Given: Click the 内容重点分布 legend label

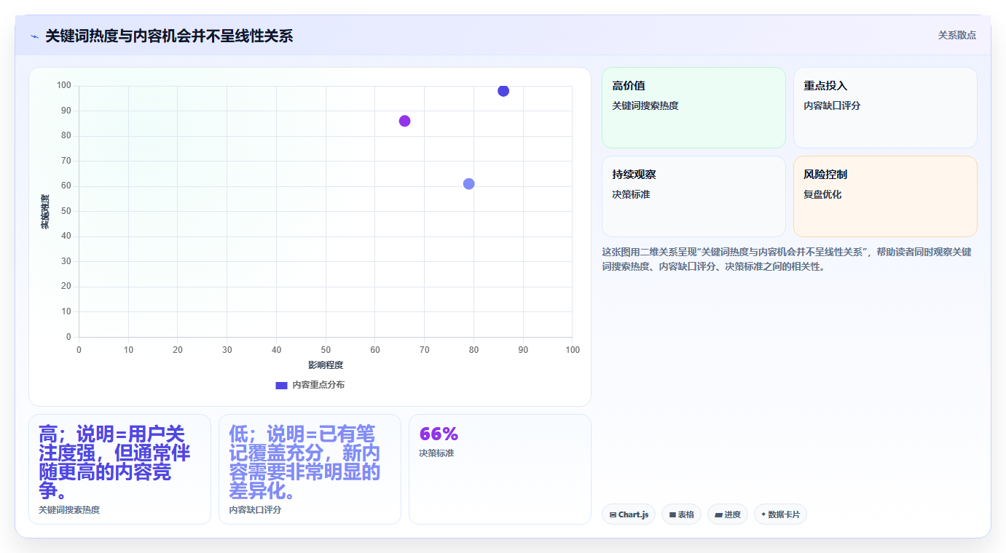Looking at the screenshot, I should point(318,385).
